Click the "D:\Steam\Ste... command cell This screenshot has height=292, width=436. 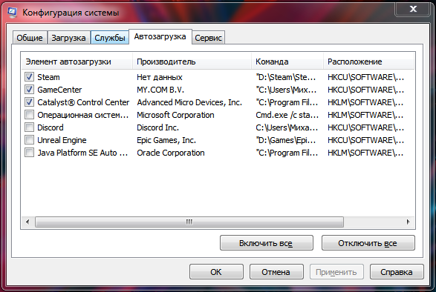pyautogui.click(x=286, y=77)
